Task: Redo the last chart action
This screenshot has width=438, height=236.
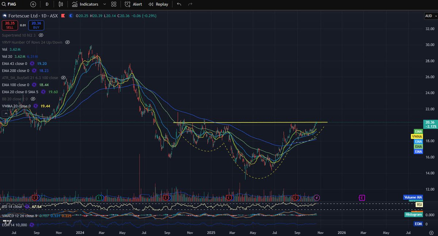Action: point(190,4)
